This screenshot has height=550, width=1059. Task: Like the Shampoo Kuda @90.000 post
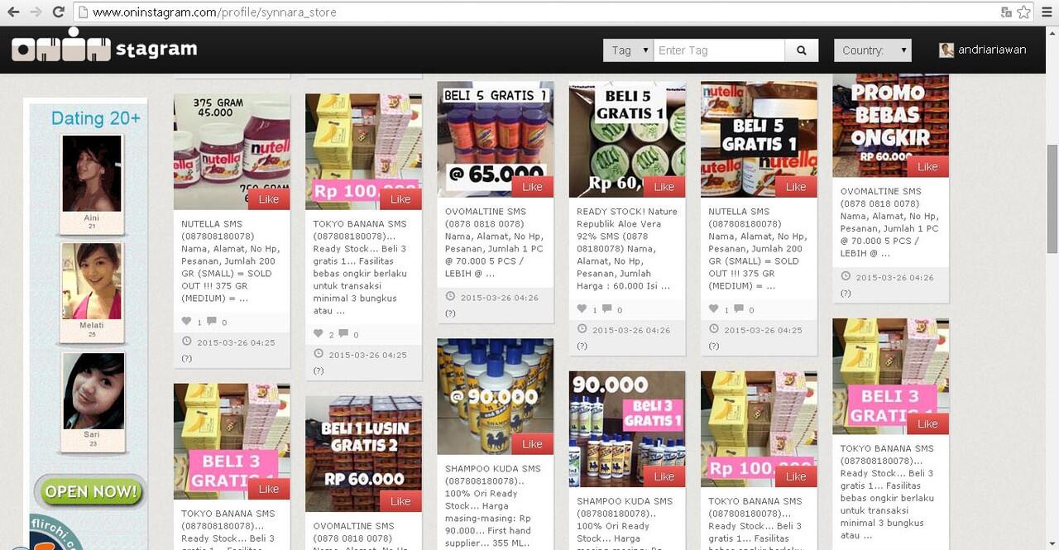pyautogui.click(x=533, y=444)
